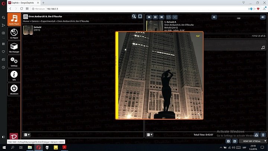Open Opera sidebar history clock icon
The image size is (268, 151).
click(x=3, y=67)
